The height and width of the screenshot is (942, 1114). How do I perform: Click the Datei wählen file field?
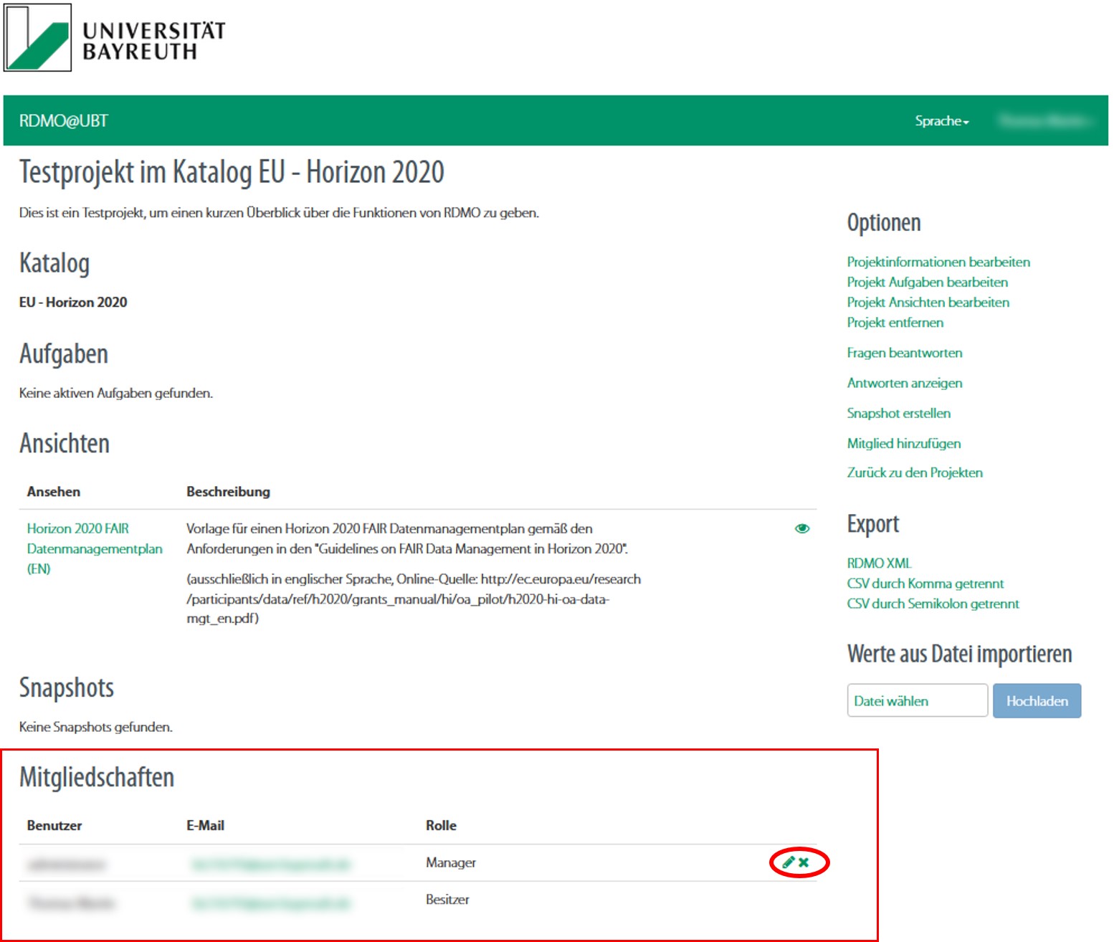click(917, 700)
